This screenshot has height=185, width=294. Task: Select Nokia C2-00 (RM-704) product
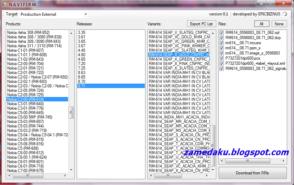[37, 64]
